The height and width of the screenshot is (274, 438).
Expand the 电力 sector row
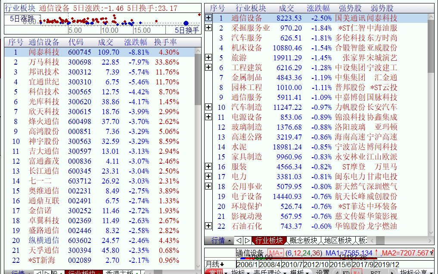tap(208, 176)
